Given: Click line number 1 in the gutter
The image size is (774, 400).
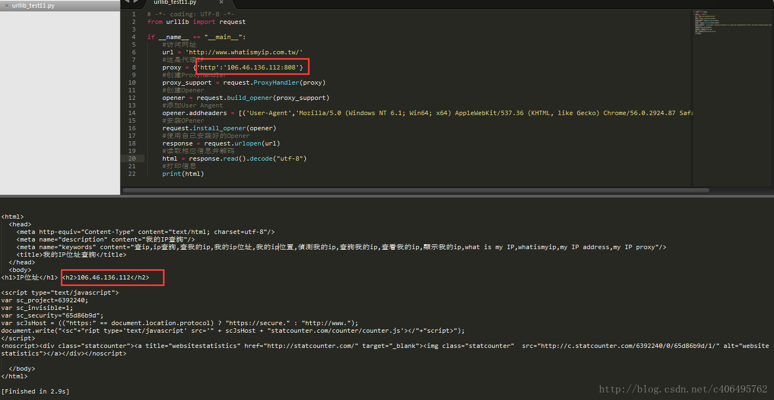Looking at the screenshot, I should coord(134,14).
